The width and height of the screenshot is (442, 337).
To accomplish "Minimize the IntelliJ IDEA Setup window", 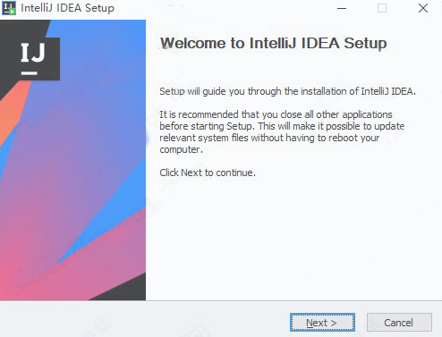I will [342, 8].
